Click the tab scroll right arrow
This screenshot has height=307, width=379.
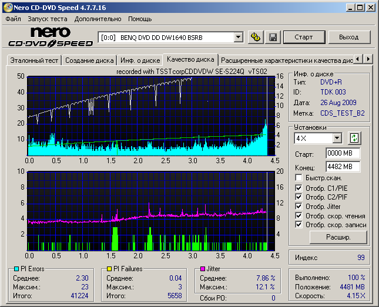click(x=368, y=59)
